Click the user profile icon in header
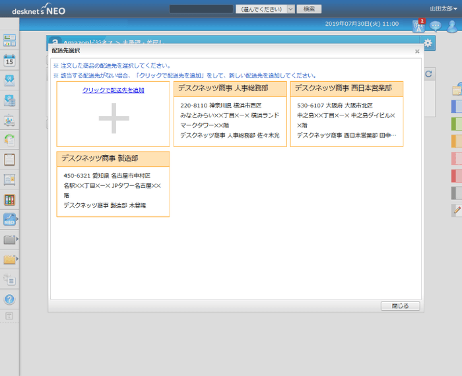This screenshot has width=462, height=376. (452, 26)
